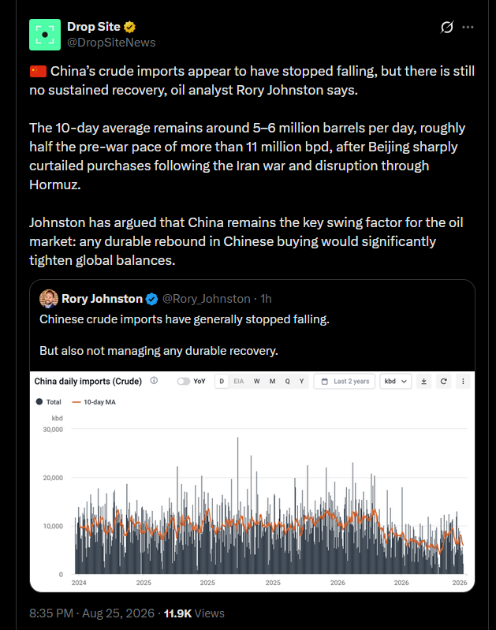This screenshot has width=496, height=630.
Task: Expand the kbd units dropdown
Action: pos(396,382)
